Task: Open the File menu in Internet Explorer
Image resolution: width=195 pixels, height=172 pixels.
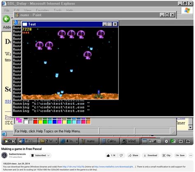Action: (7, 10)
